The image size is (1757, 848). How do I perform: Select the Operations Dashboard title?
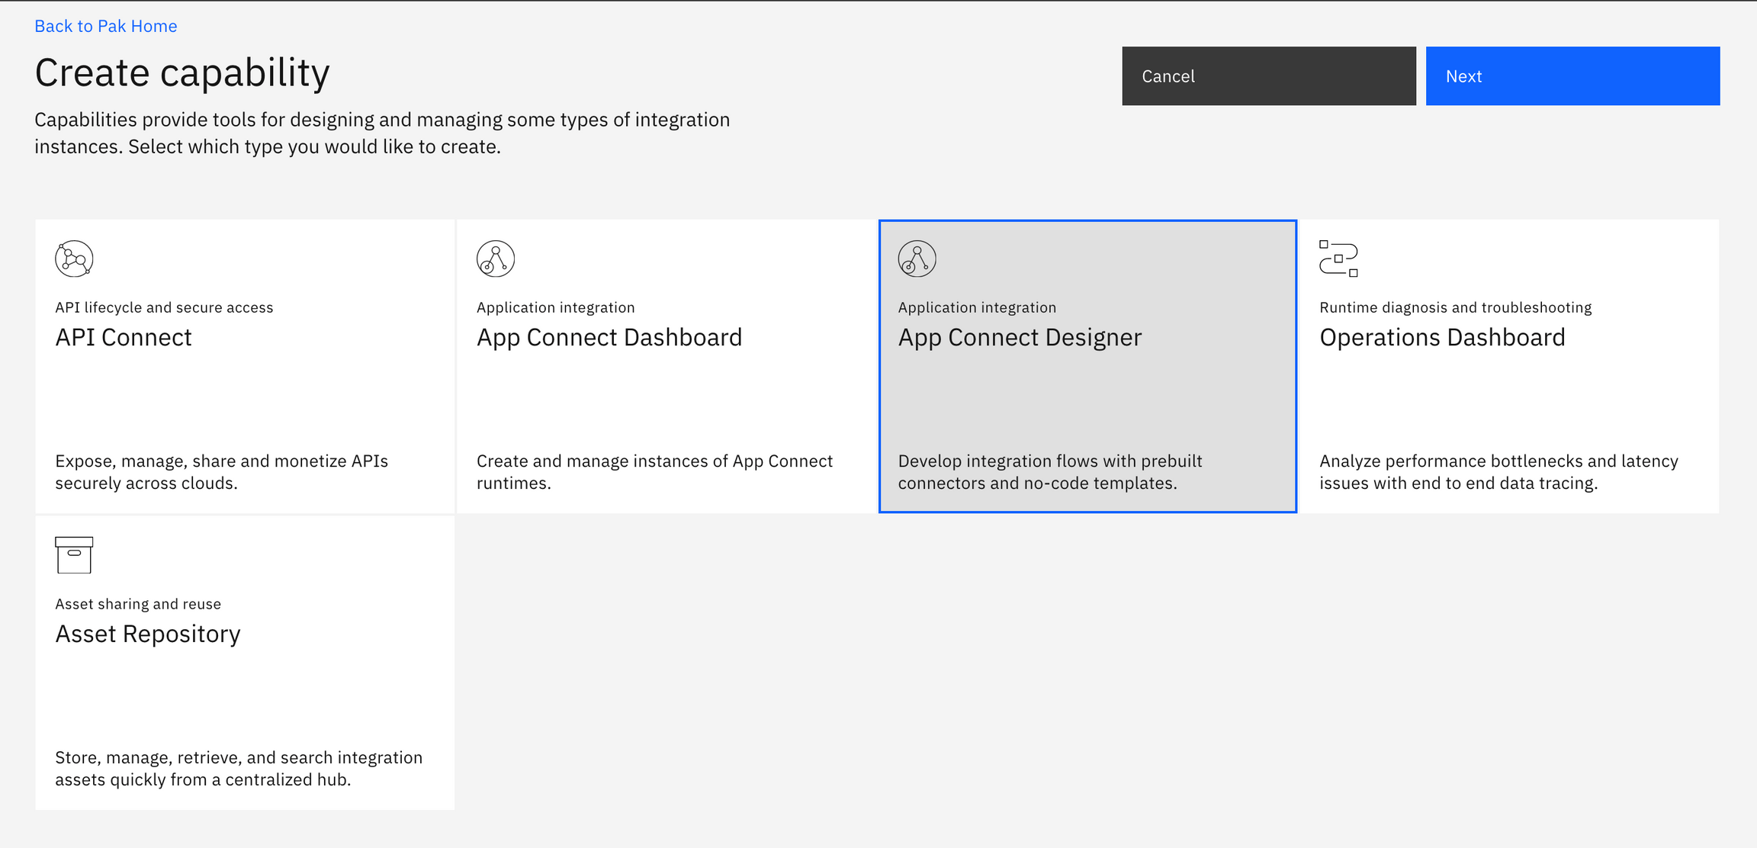[1442, 337]
